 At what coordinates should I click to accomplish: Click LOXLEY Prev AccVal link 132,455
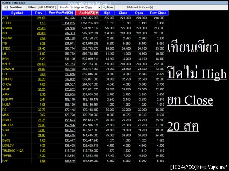(x=70, y=145)
